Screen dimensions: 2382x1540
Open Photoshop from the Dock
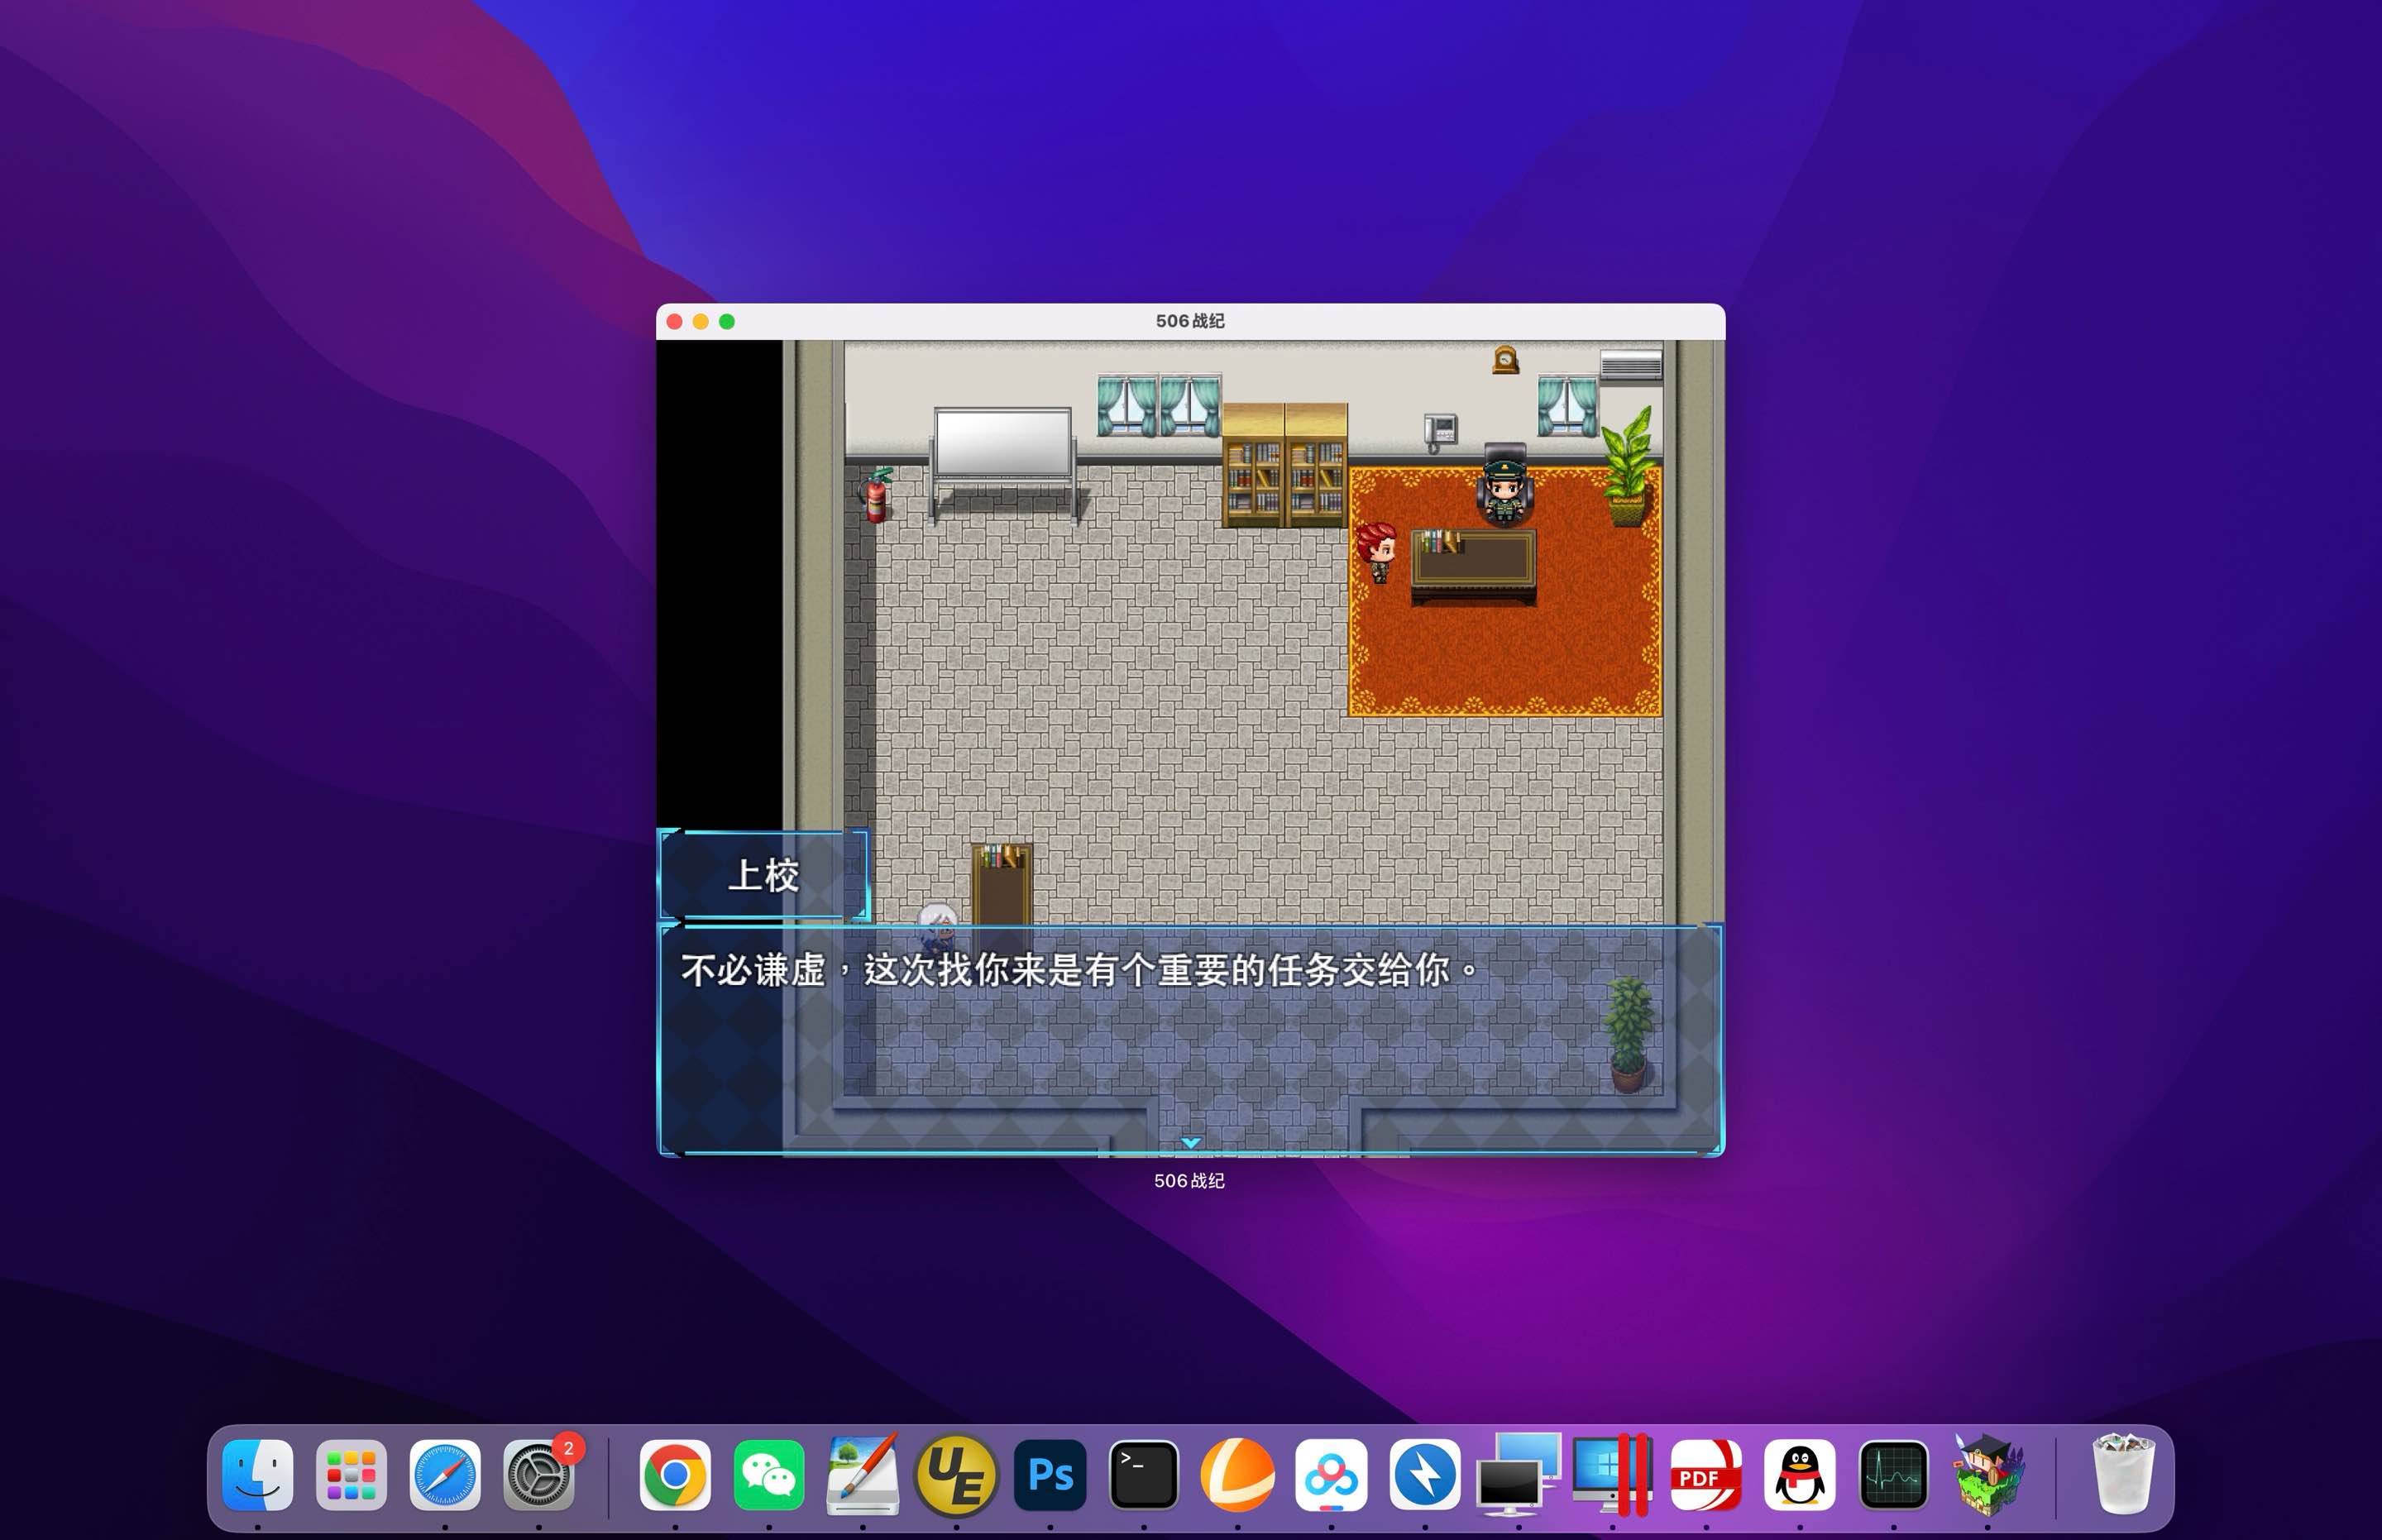[x=1050, y=1473]
